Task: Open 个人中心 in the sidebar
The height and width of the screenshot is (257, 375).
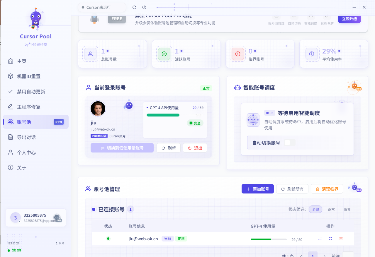Action: click(36, 153)
